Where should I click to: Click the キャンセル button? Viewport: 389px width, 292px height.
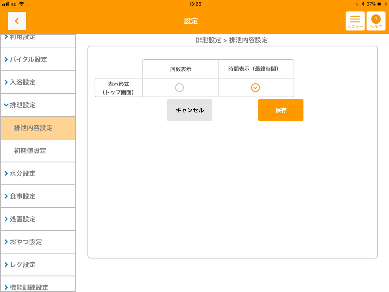click(x=190, y=110)
